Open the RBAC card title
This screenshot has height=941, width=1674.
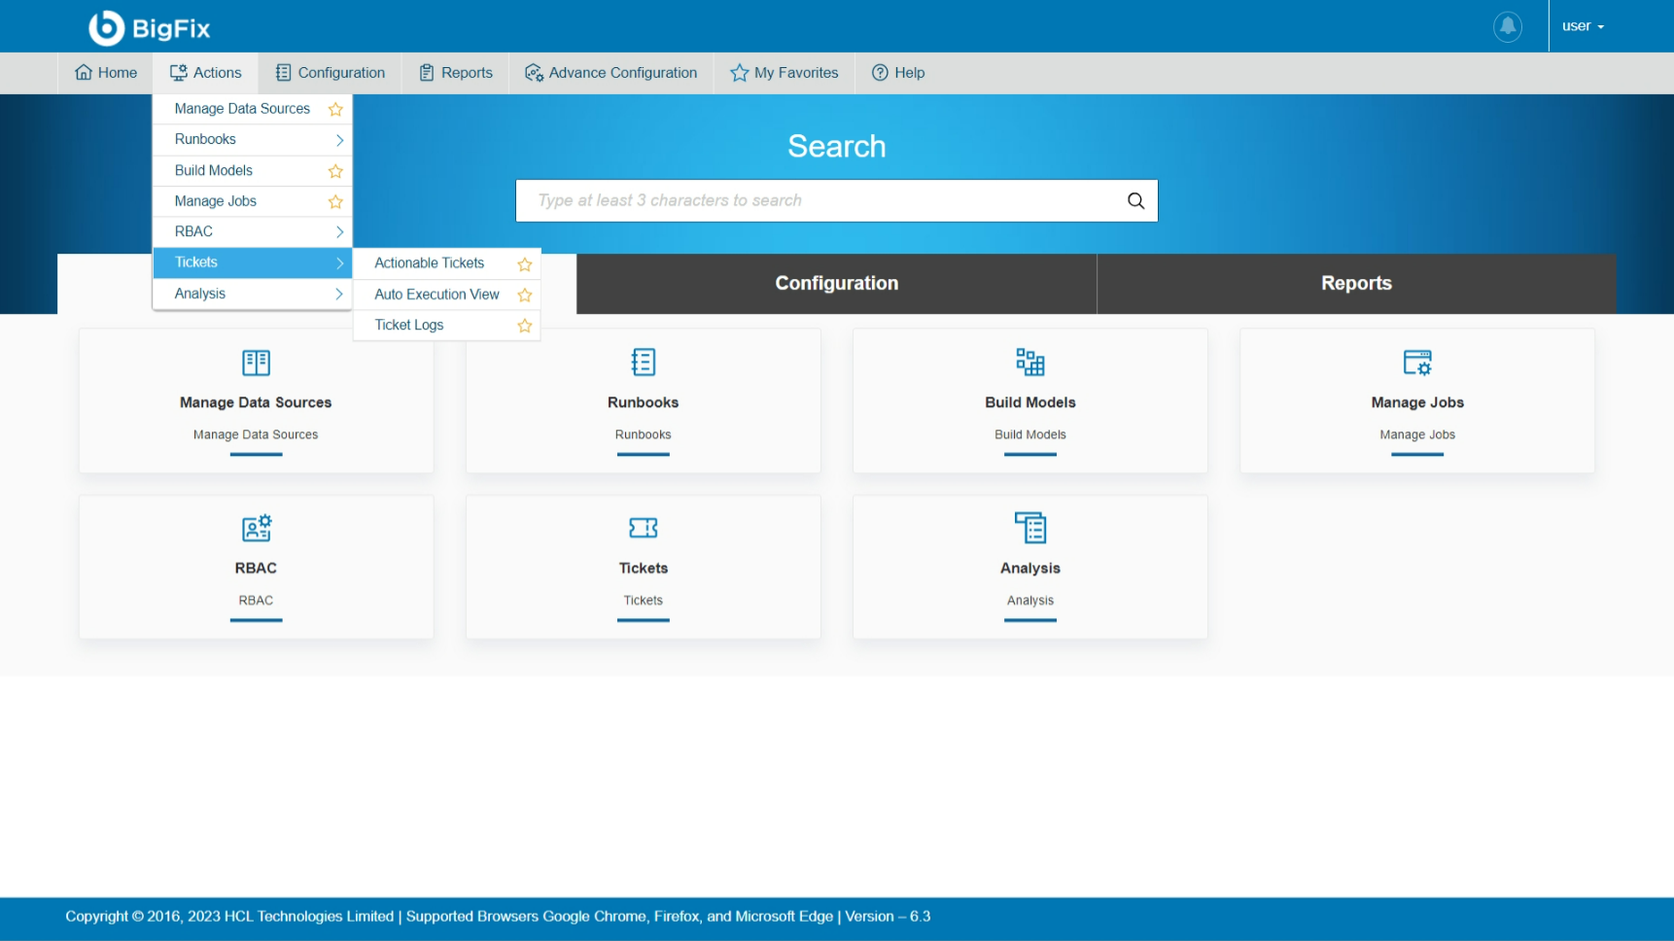click(x=256, y=568)
